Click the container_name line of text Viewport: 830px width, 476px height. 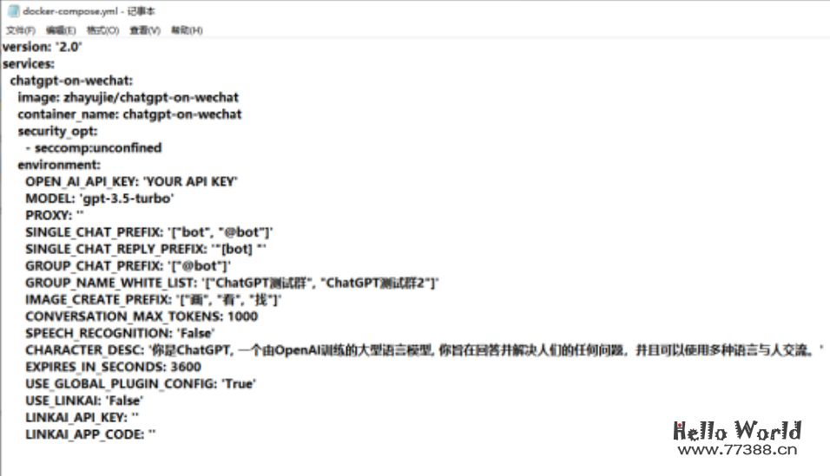tap(129, 114)
